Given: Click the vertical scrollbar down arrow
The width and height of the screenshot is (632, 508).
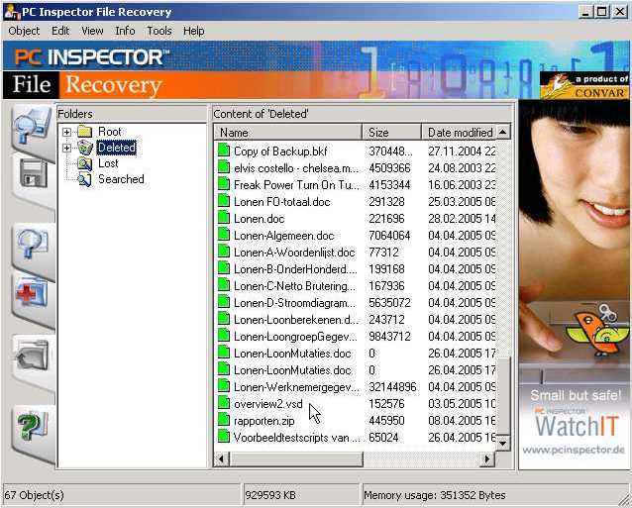Looking at the screenshot, I should 502,444.
